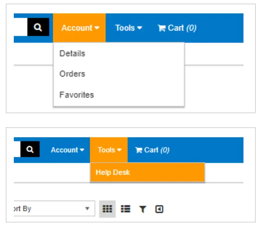Collapse the highlighted Tools dropdown
The height and width of the screenshot is (226, 258).
coord(109,150)
